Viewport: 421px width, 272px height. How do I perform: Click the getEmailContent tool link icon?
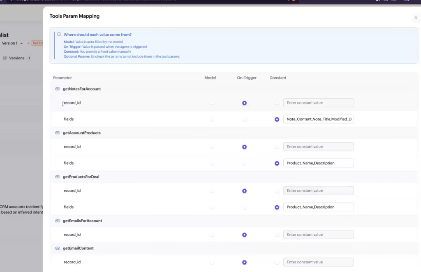58,249
